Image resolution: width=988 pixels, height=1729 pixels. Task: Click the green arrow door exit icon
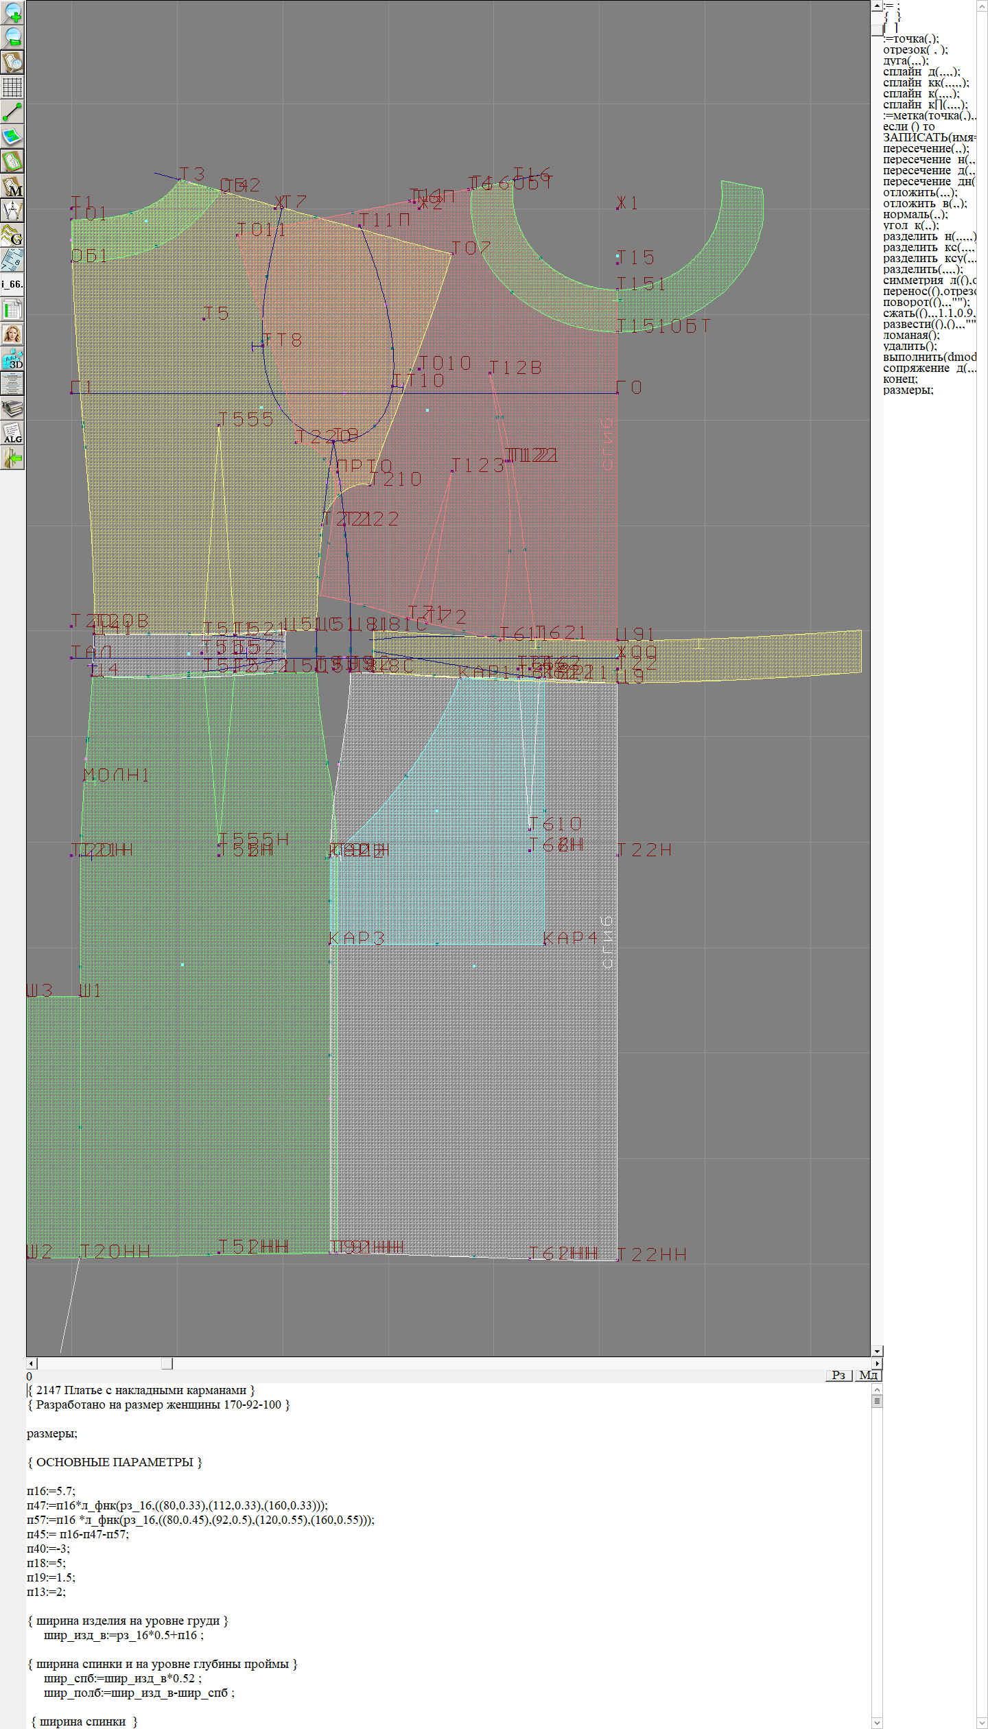(x=12, y=458)
